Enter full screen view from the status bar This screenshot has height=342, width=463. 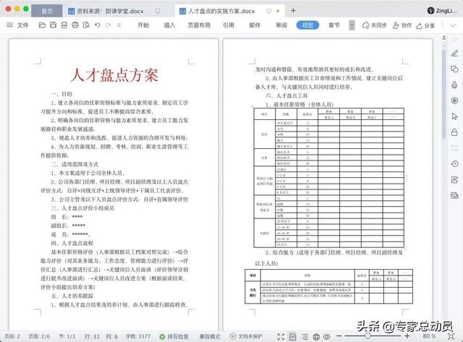tap(281, 336)
